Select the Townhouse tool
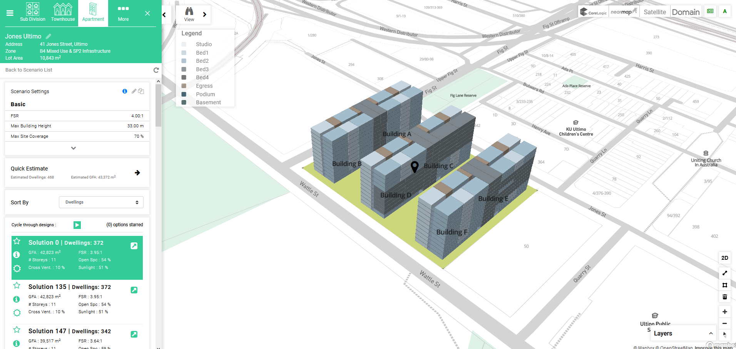736x349 pixels. click(63, 12)
